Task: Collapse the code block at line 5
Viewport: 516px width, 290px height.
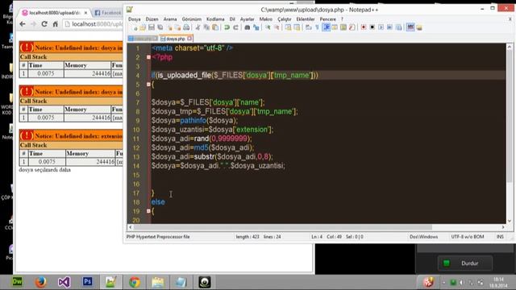Action: 148,85
